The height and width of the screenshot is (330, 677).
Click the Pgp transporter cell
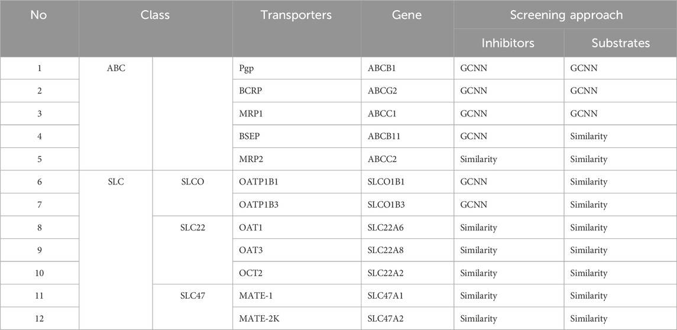(x=296, y=68)
